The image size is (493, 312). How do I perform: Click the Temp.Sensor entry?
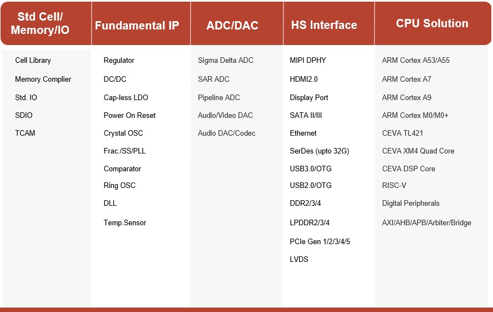click(x=125, y=222)
